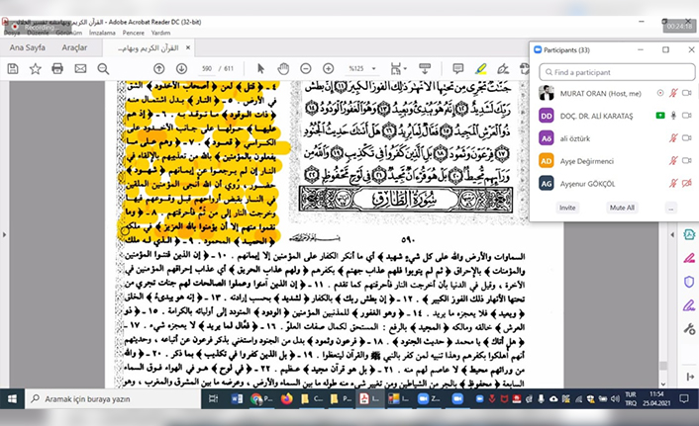Click the taskbar volume speaker icon

pos(615,399)
